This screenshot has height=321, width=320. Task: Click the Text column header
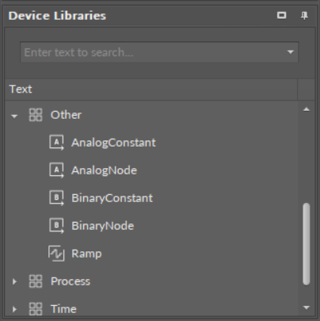pos(151,90)
